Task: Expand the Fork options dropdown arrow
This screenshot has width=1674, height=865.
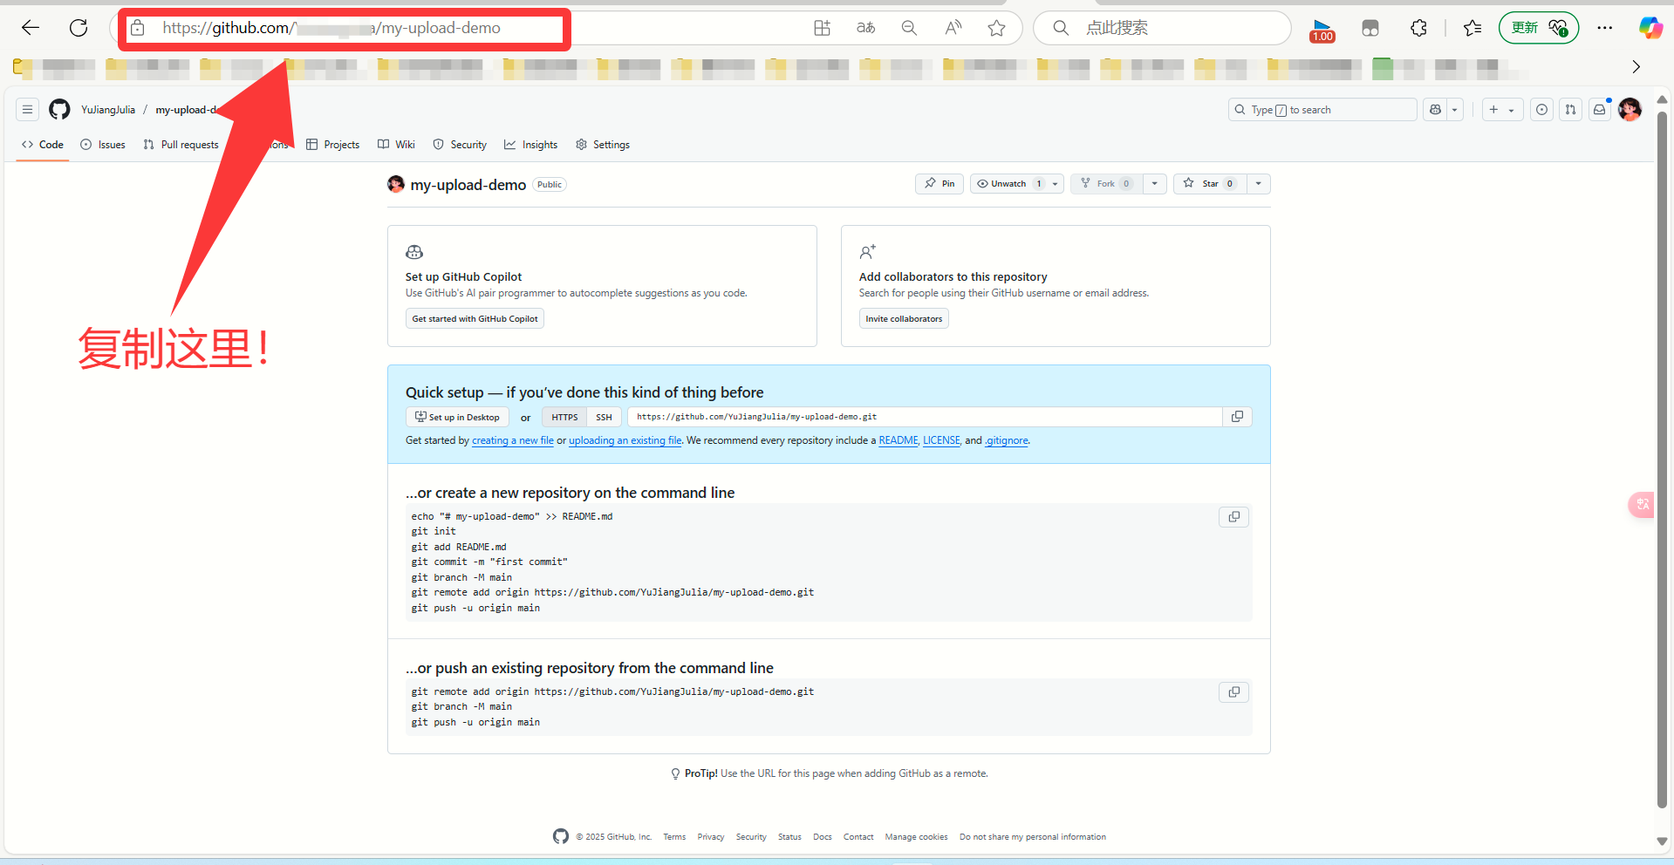Action: pyautogui.click(x=1154, y=183)
